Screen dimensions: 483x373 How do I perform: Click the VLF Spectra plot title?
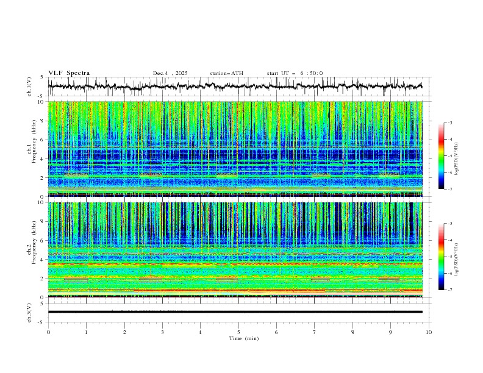(69, 73)
